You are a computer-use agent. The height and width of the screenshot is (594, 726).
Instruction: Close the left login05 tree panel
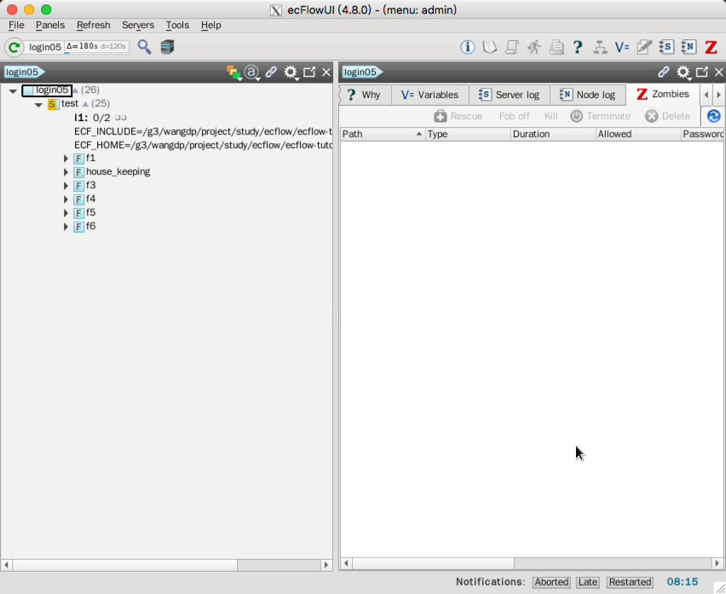[x=326, y=72]
